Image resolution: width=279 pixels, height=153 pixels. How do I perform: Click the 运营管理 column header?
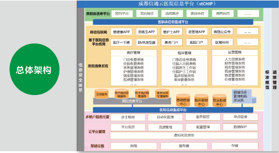[x=235, y=52]
